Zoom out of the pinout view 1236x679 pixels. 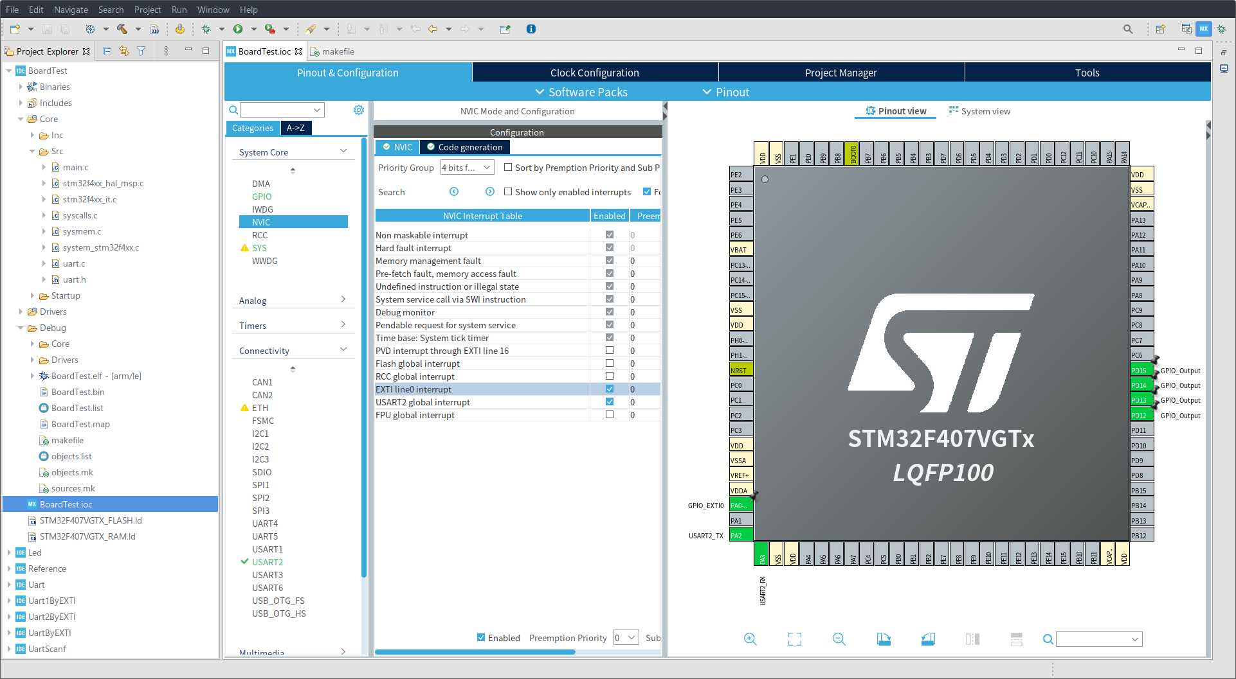pyautogui.click(x=839, y=639)
